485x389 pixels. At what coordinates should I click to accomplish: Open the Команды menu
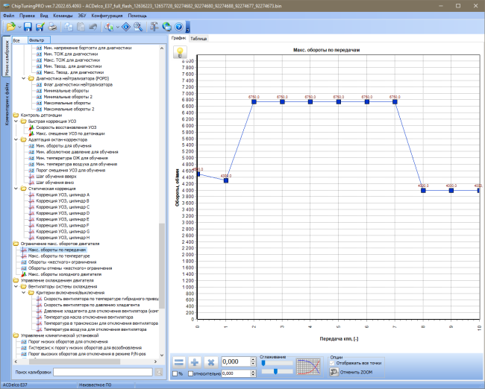tap(63, 16)
